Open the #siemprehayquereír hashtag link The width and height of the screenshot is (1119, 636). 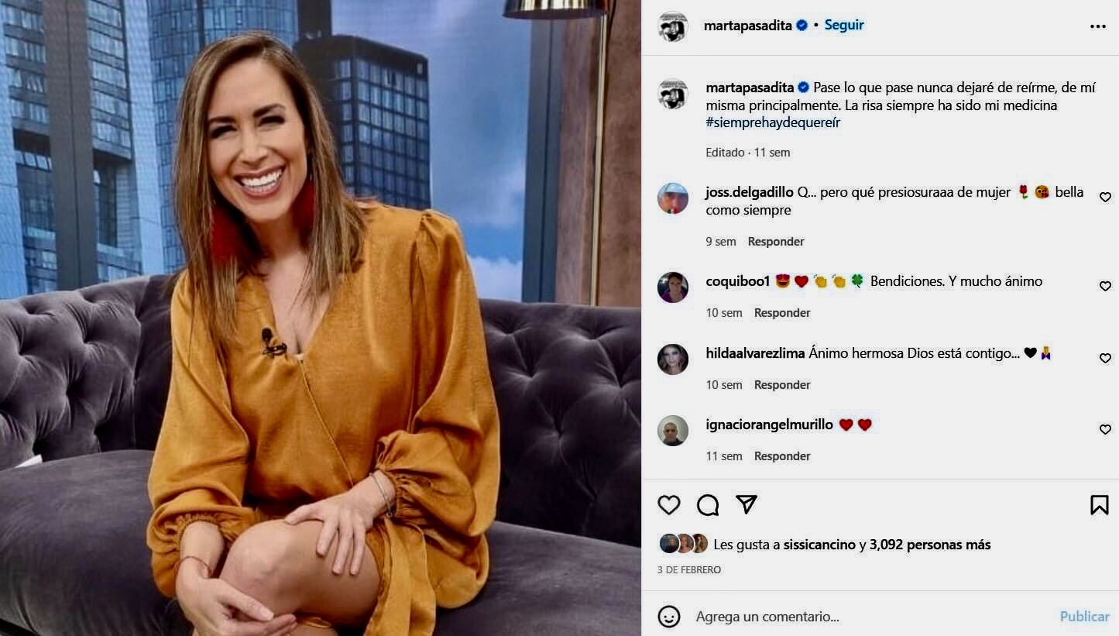click(x=773, y=122)
